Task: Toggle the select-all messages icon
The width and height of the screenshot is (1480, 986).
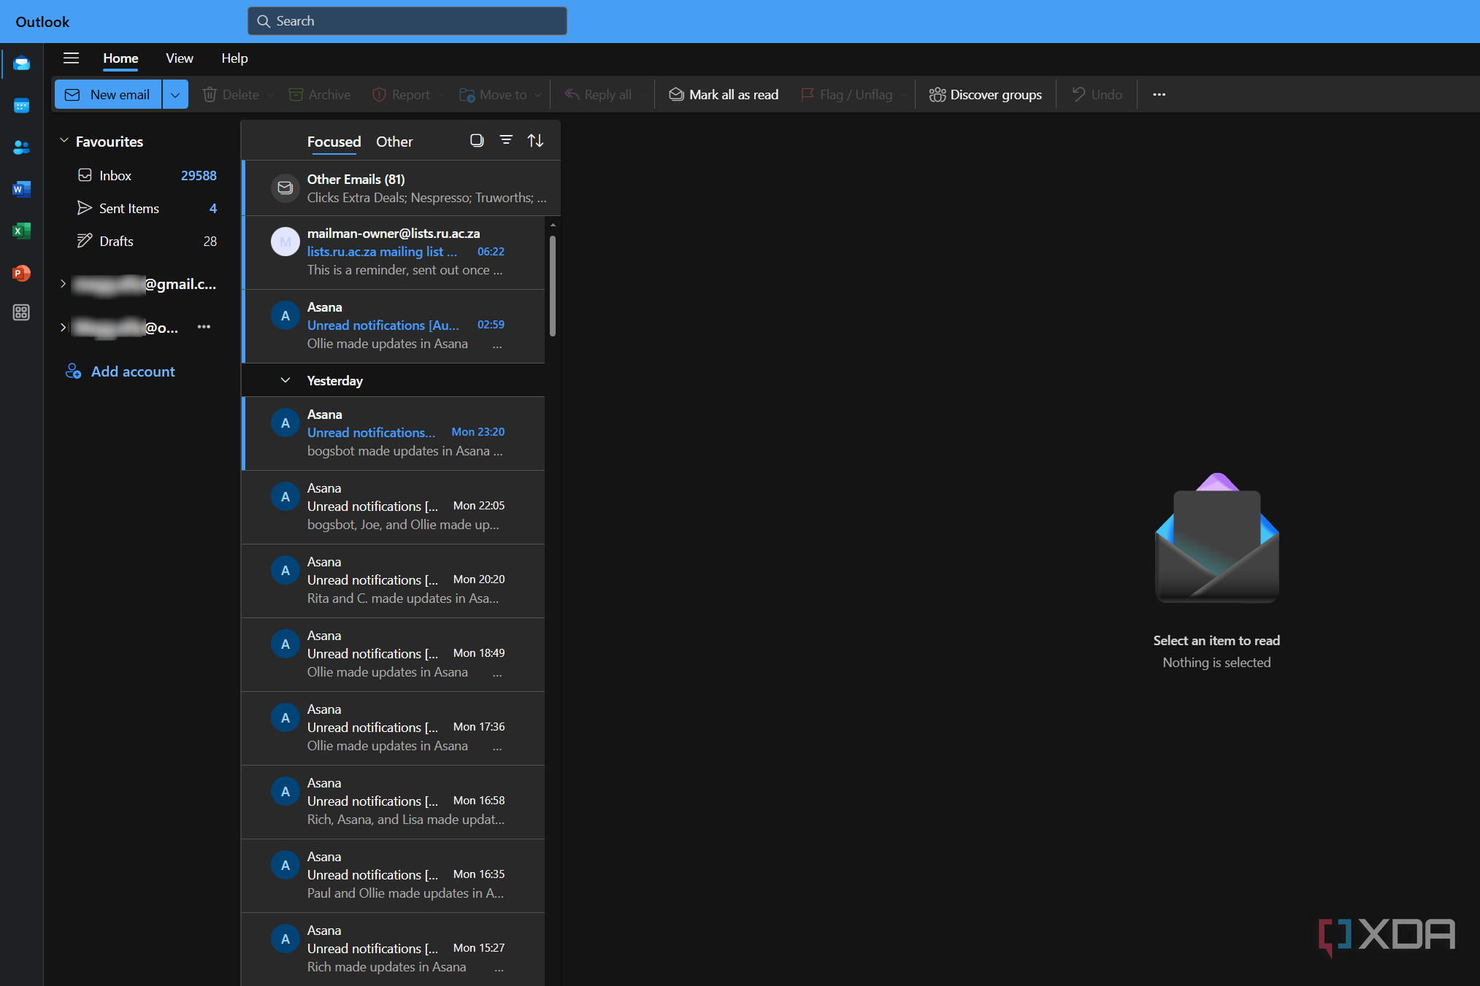Action: tap(477, 140)
